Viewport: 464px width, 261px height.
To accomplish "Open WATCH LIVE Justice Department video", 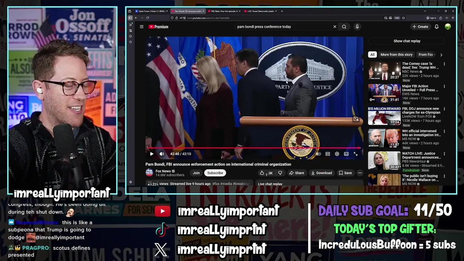I will pos(384,161).
